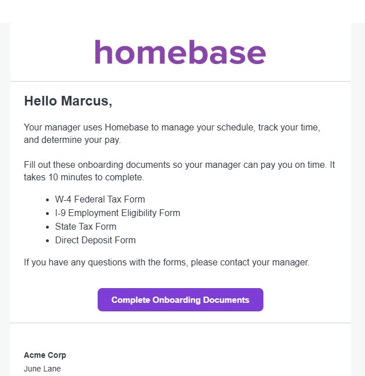Click the "Fill out these onboarding documents" paragraph
The width and height of the screenshot is (365, 376).
179,171
